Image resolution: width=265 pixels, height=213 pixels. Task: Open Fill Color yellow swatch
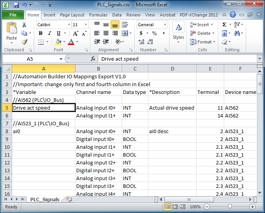click(x=58, y=42)
